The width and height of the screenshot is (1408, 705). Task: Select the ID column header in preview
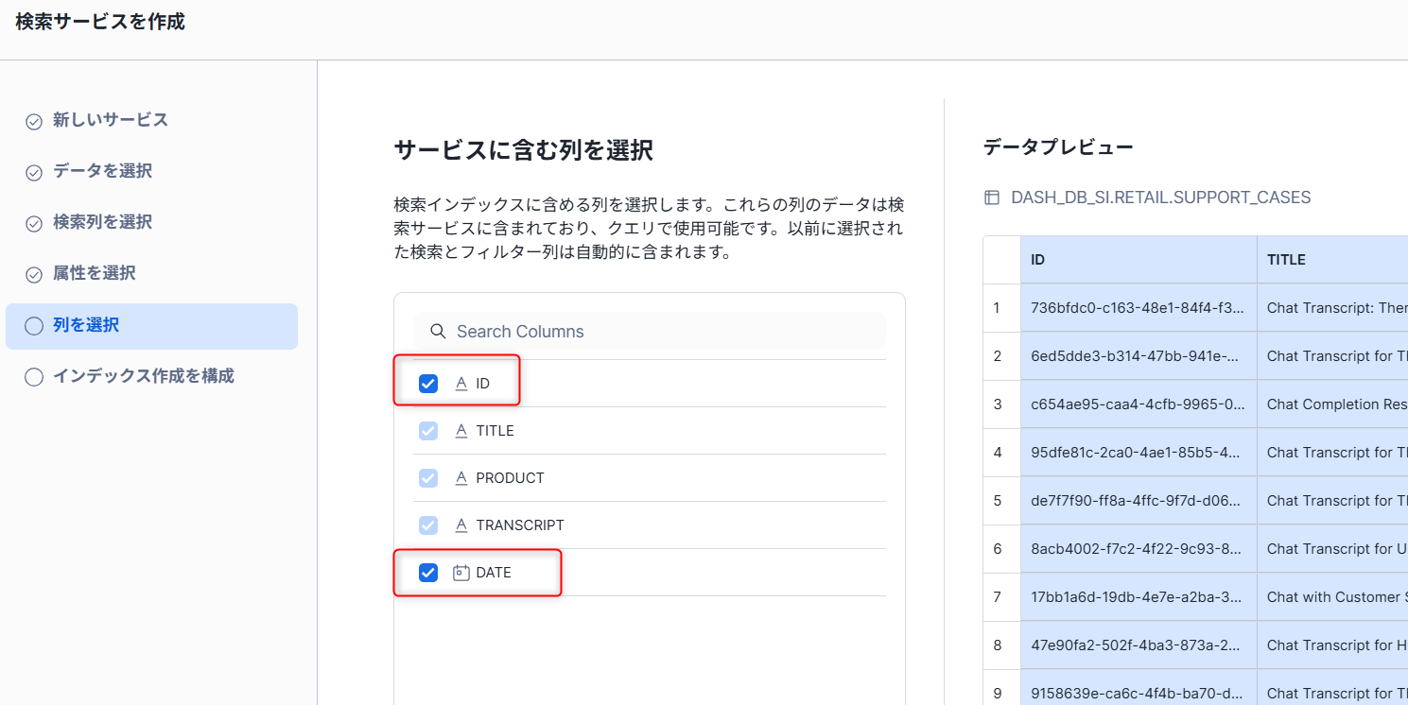(x=1138, y=260)
